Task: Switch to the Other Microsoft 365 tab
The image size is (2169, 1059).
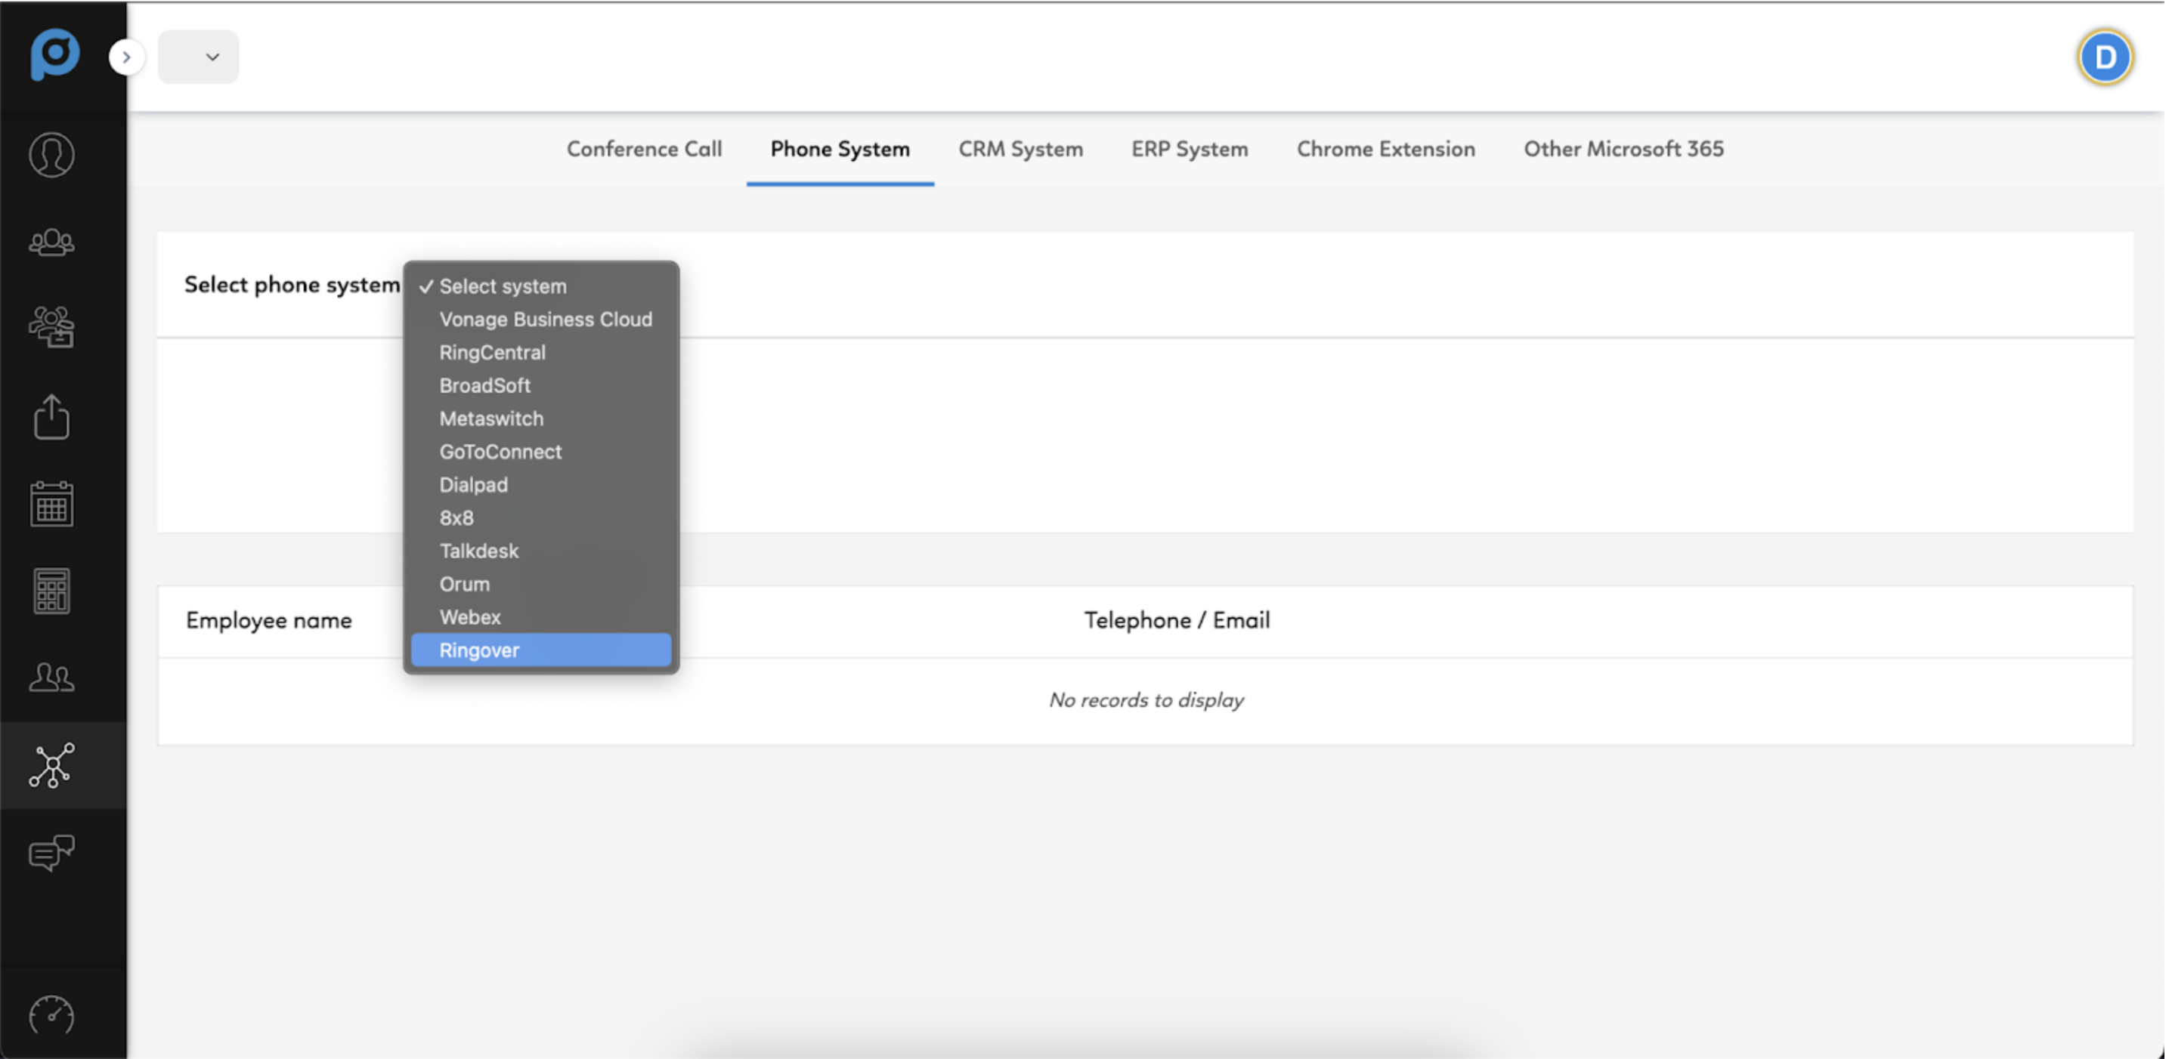Action: (x=1623, y=149)
